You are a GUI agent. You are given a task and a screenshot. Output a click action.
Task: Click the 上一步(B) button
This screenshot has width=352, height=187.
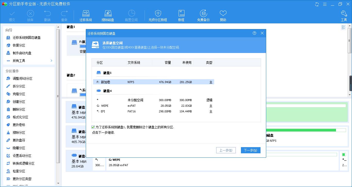[x=226, y=150]
